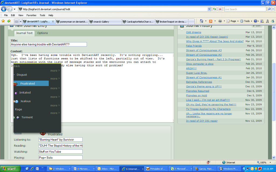Open the Help menu in menu bar
This screenshot has height=172, width=276.
51,15
